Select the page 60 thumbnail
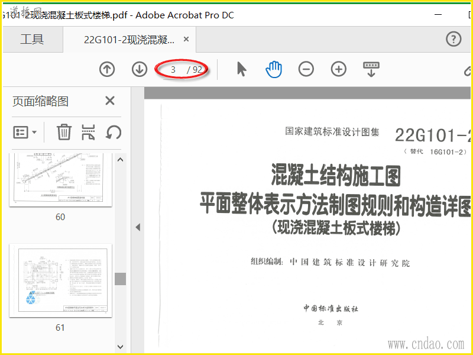Viewport: 473px width, 355px height. [61, 180]
